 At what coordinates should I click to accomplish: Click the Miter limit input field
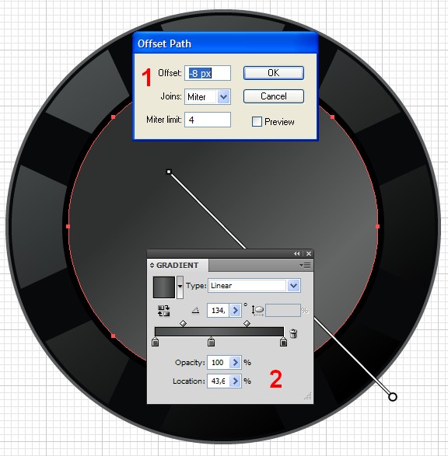tap(208, 120)
